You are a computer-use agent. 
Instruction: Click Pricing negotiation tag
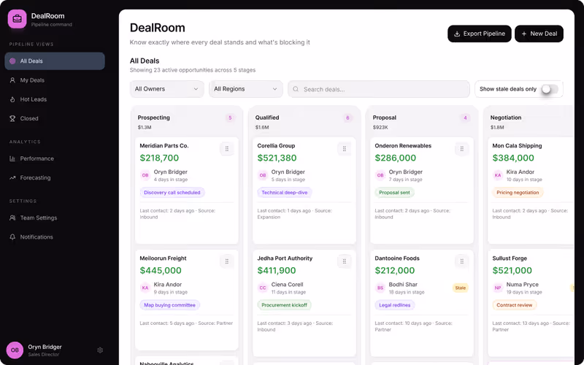pos(518,193)
